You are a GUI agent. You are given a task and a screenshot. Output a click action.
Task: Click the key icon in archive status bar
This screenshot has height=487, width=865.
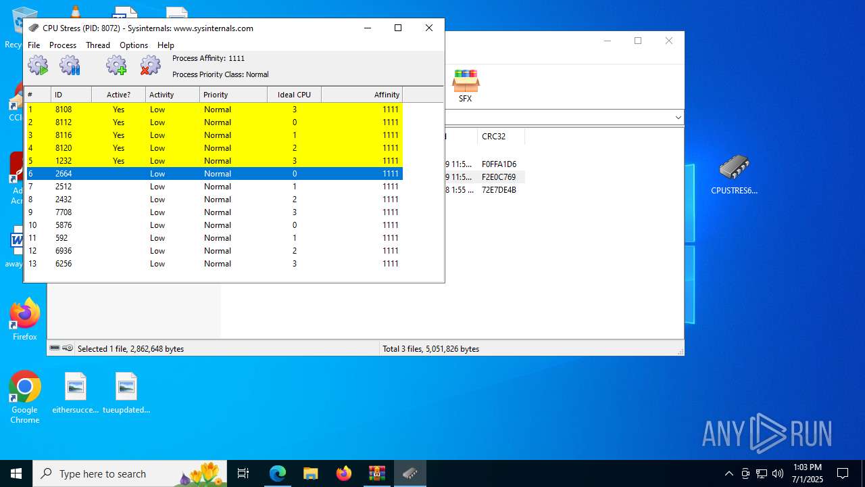coord(68,348)
